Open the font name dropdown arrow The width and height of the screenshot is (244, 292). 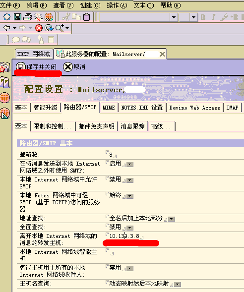pos(174,17)
